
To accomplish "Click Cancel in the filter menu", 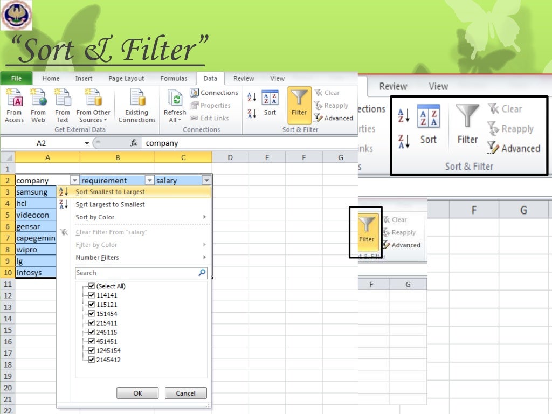I will tap(185, 393).
